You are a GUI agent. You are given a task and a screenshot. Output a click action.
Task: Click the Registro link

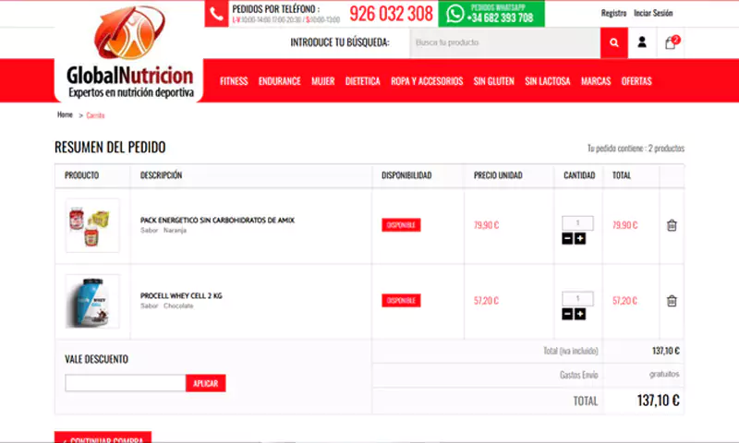pyautogui.click(x=613, y=13)
